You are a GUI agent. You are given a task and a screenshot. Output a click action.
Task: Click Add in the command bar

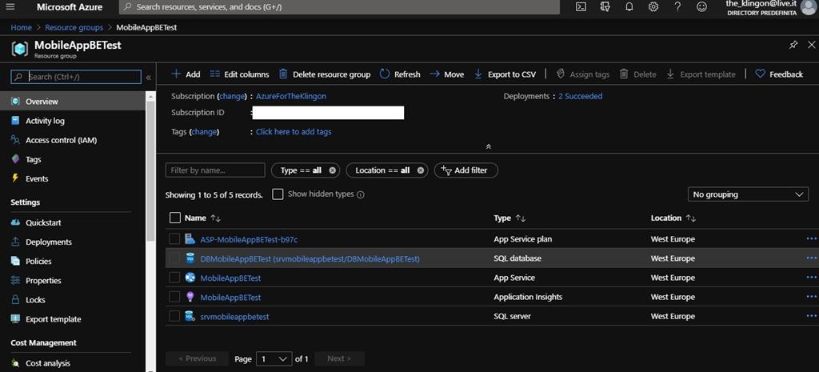(186, 74)
